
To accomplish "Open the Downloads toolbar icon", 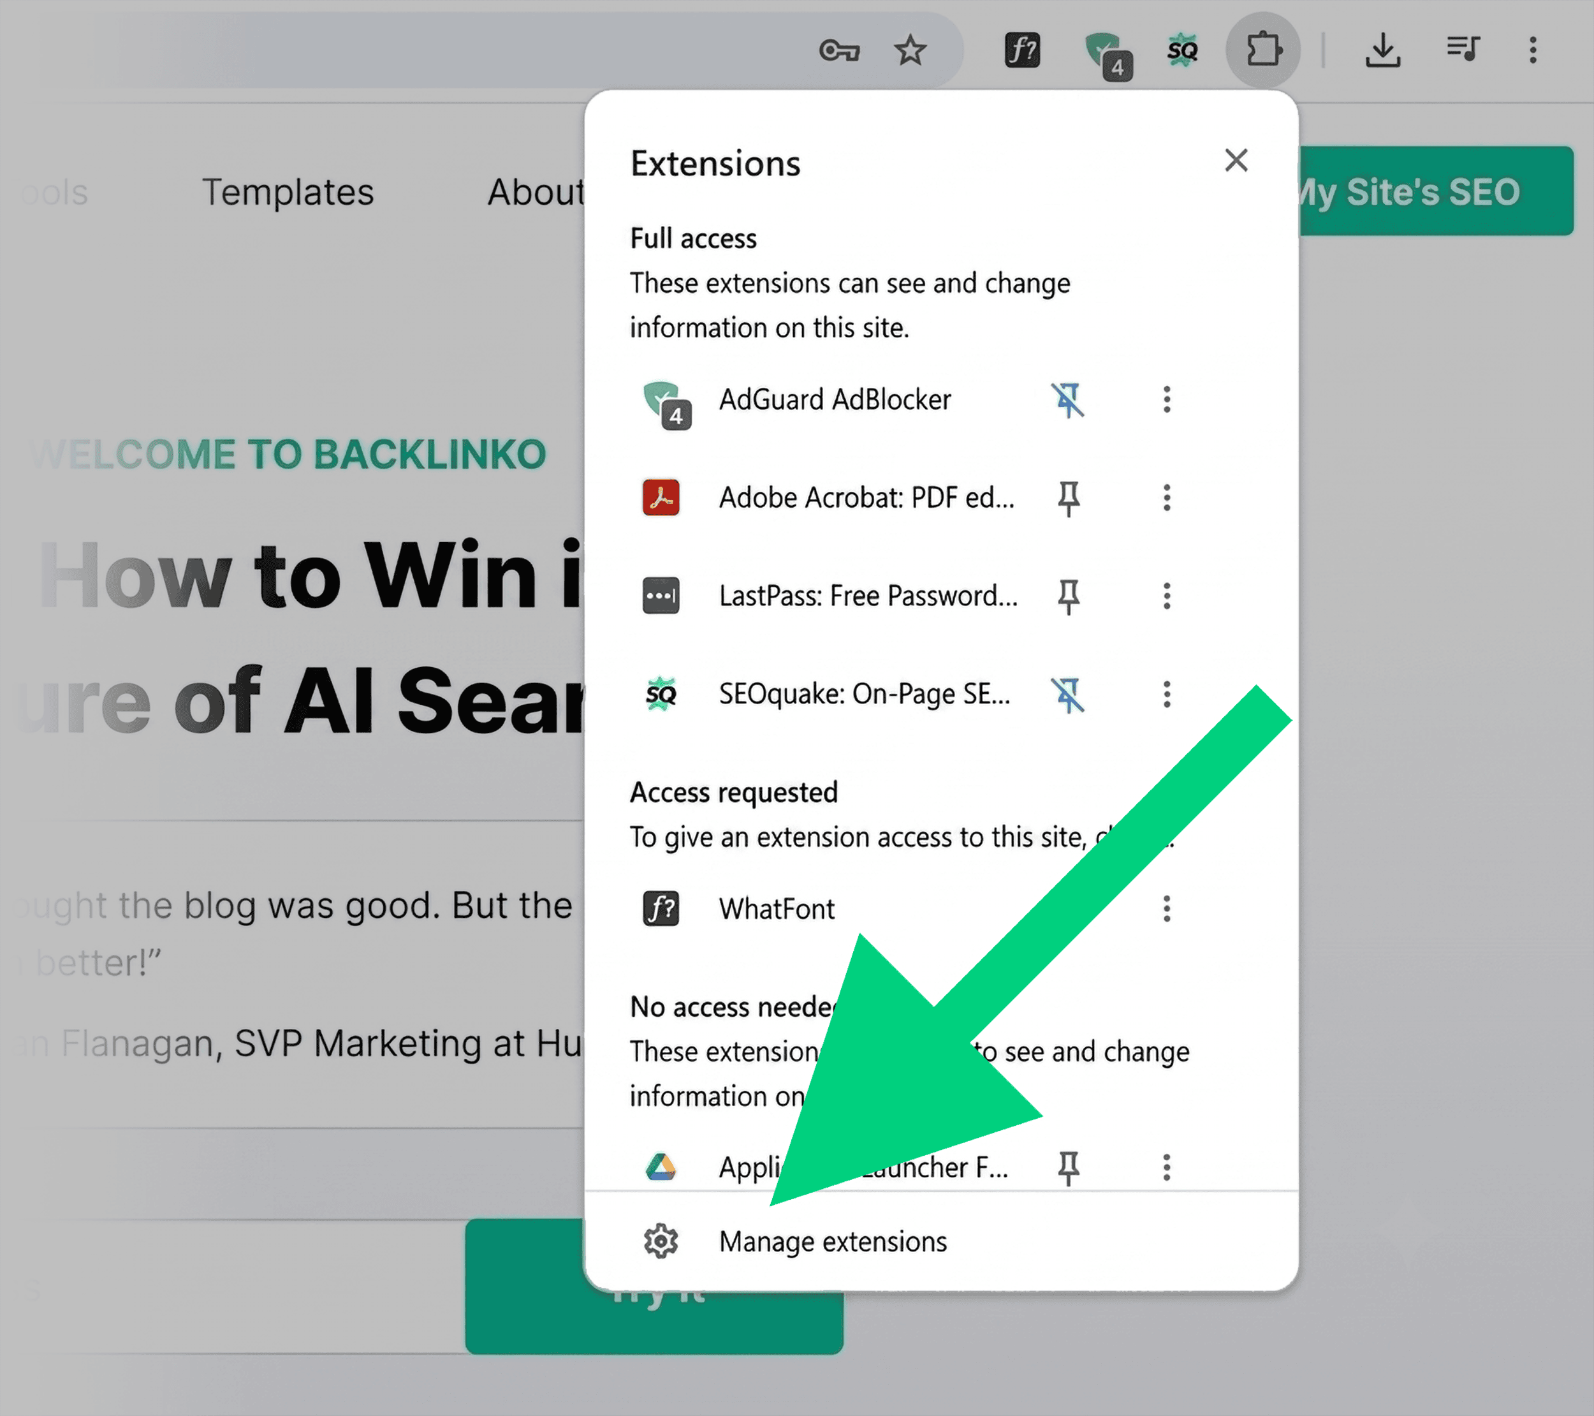I will coord(1383,51).
